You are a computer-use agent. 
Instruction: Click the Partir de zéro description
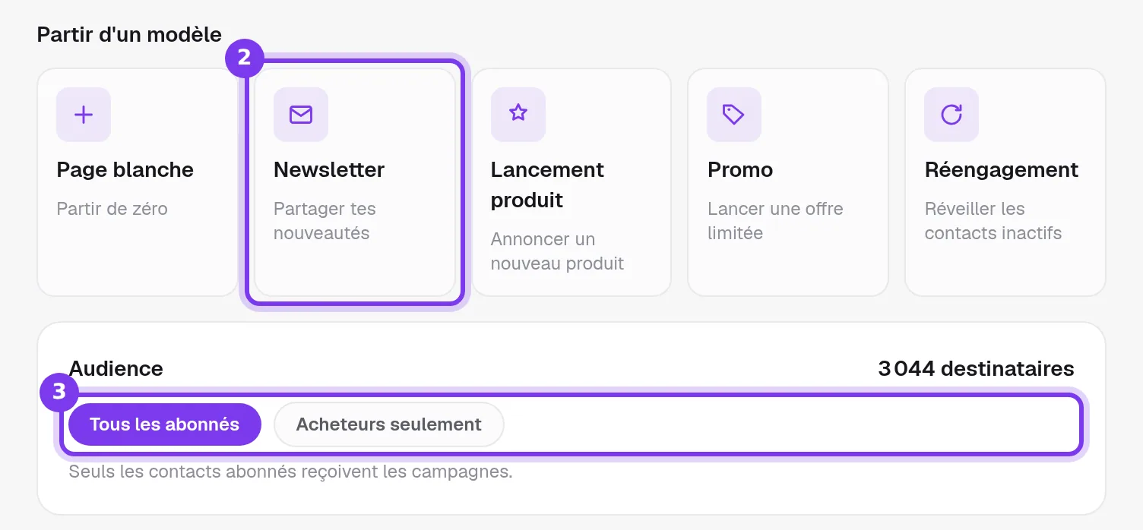point(112,209)
